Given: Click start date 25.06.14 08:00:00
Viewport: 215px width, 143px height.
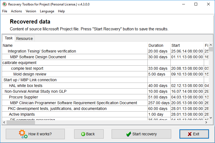Looking at the screenshot, I should (x=187, y=51).
